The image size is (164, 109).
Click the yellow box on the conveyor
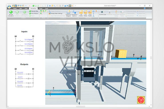121,54
